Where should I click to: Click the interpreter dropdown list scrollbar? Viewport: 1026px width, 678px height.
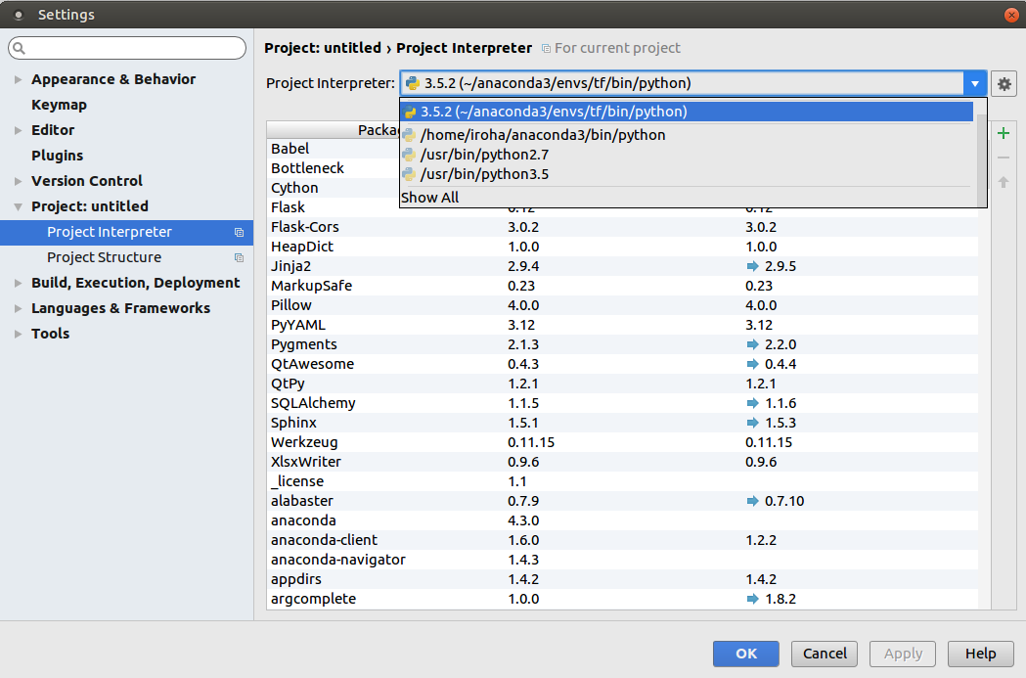coord(982,159)
